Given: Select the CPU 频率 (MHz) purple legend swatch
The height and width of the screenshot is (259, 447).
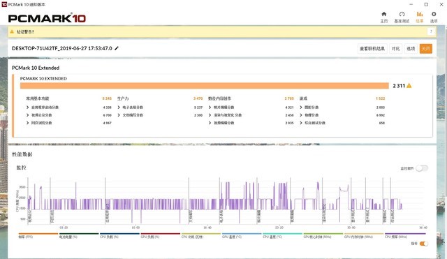Looking at the screenshot, I should [405, 234].
